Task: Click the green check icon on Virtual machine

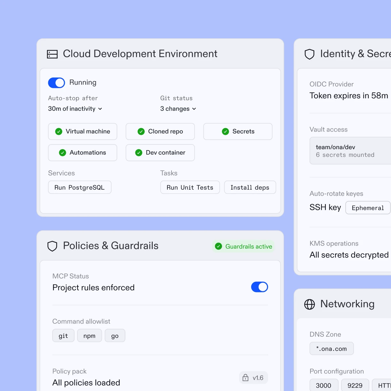Action: pos(58,131)
